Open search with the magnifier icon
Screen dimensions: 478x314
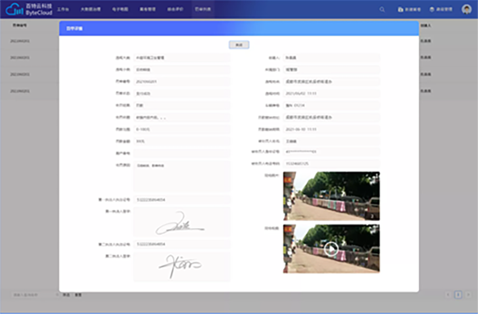point(382,10)
